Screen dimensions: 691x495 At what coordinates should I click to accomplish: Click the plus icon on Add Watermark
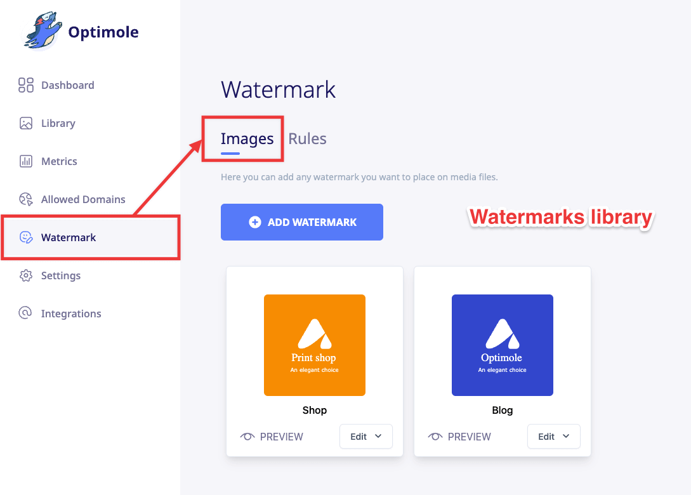(x=255, y=222)
